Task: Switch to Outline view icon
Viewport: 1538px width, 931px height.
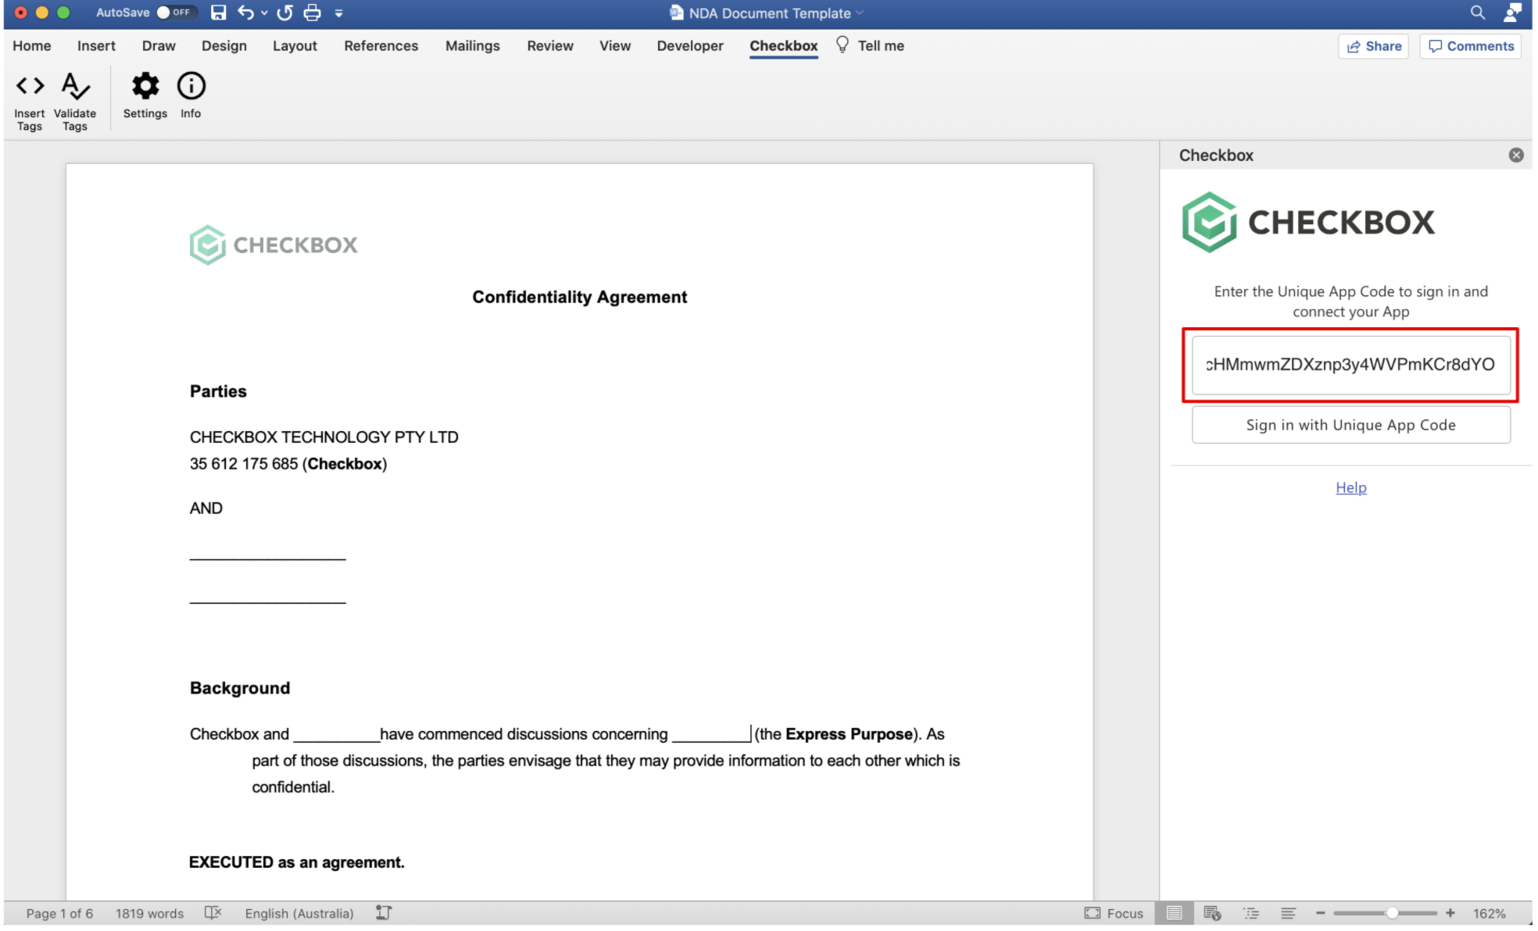Action: coord(1251,914)
